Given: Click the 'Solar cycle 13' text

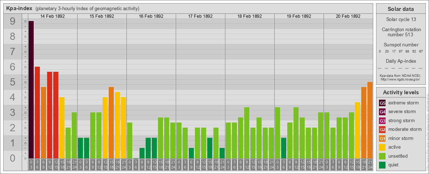Looking at the screenshot, I should (401, 20).
